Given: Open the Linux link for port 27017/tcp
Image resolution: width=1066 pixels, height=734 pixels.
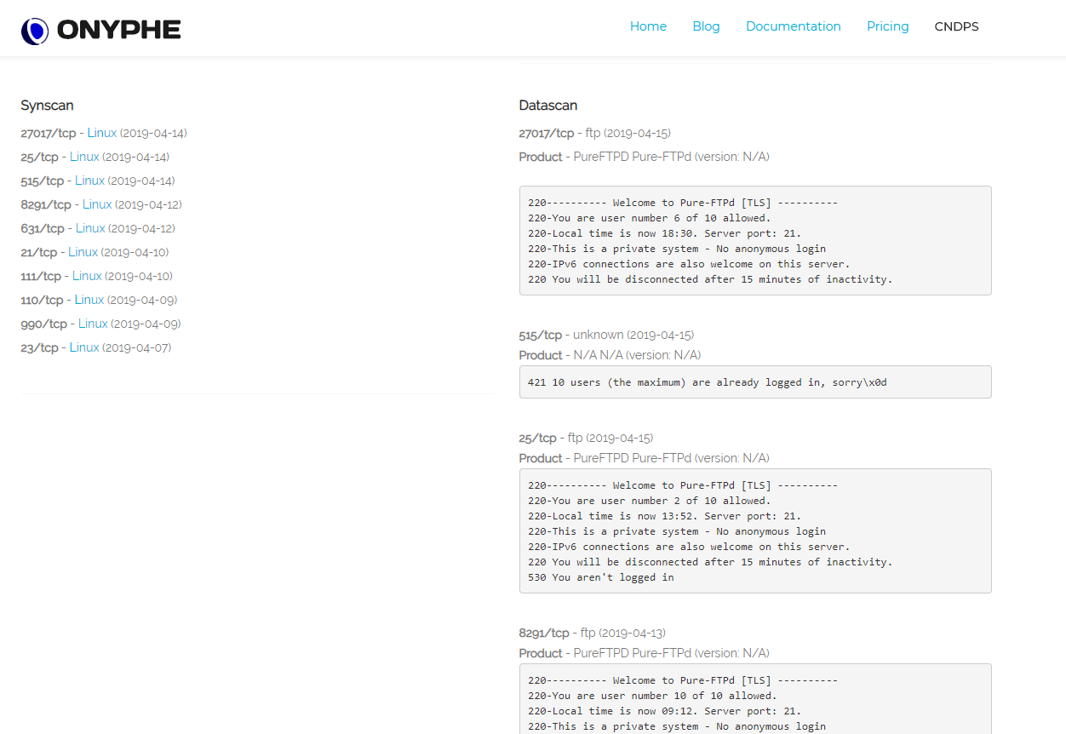Looking at the screenshot, I should [x=101, y=133].
